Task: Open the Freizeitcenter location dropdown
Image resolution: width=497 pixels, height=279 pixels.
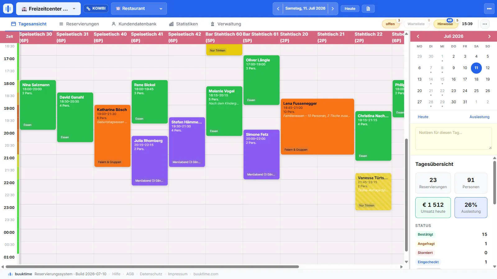Action: point(48,9)
